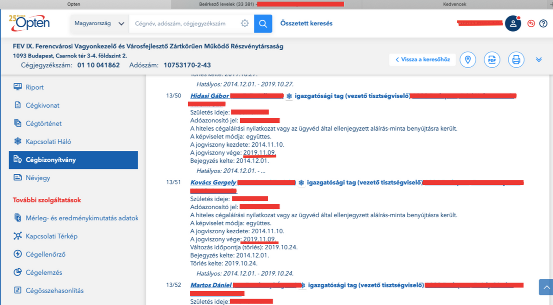Click Változás időpontja (törlés): 2019.10.24.
The height and width of the screenshot is (305, 553).
[x=244, y=247]
